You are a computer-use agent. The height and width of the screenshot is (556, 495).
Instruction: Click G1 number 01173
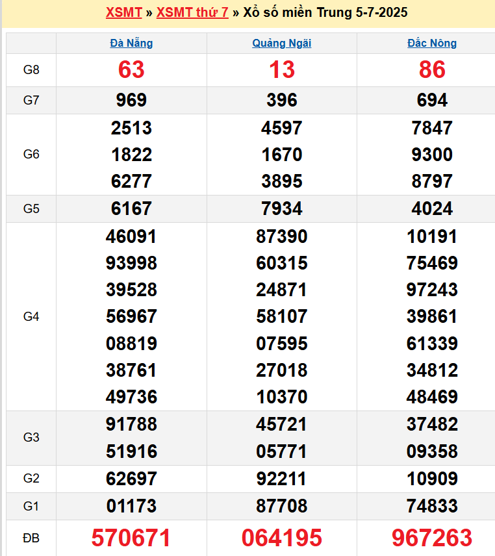point(131,507)
